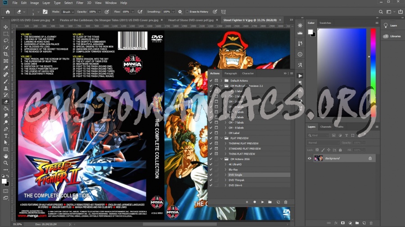Collapse the FLAT PREVIEW folder
The height and width of the screenshot is (227, 405).
coord(221,138)
